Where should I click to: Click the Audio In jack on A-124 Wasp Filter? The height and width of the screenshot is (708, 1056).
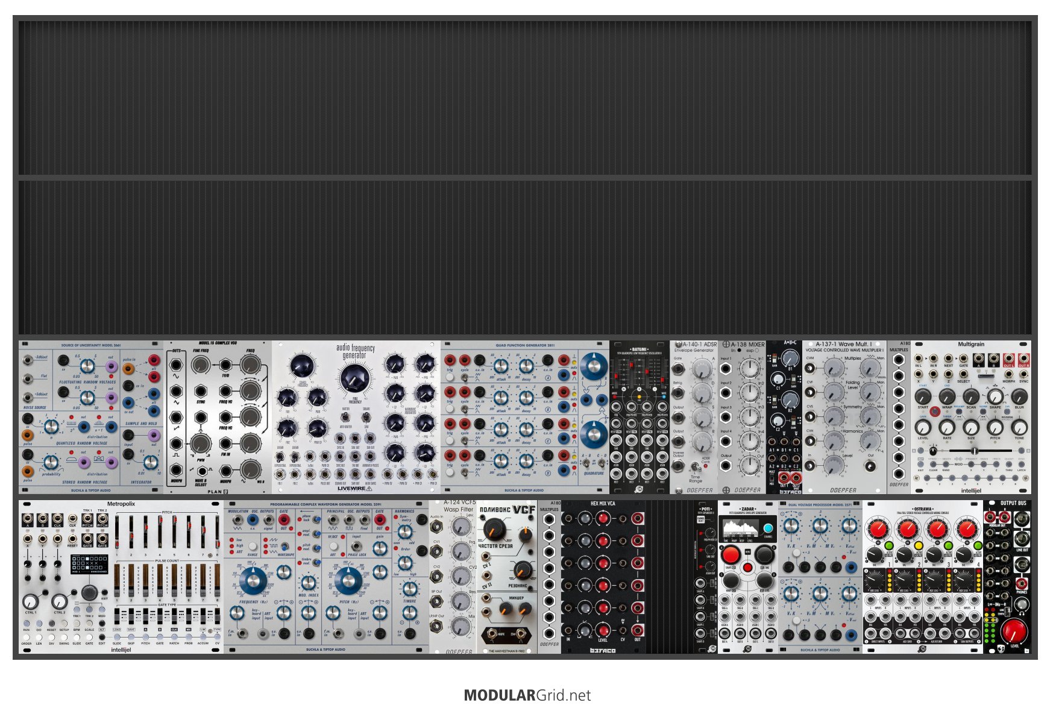tap(436, 527)
